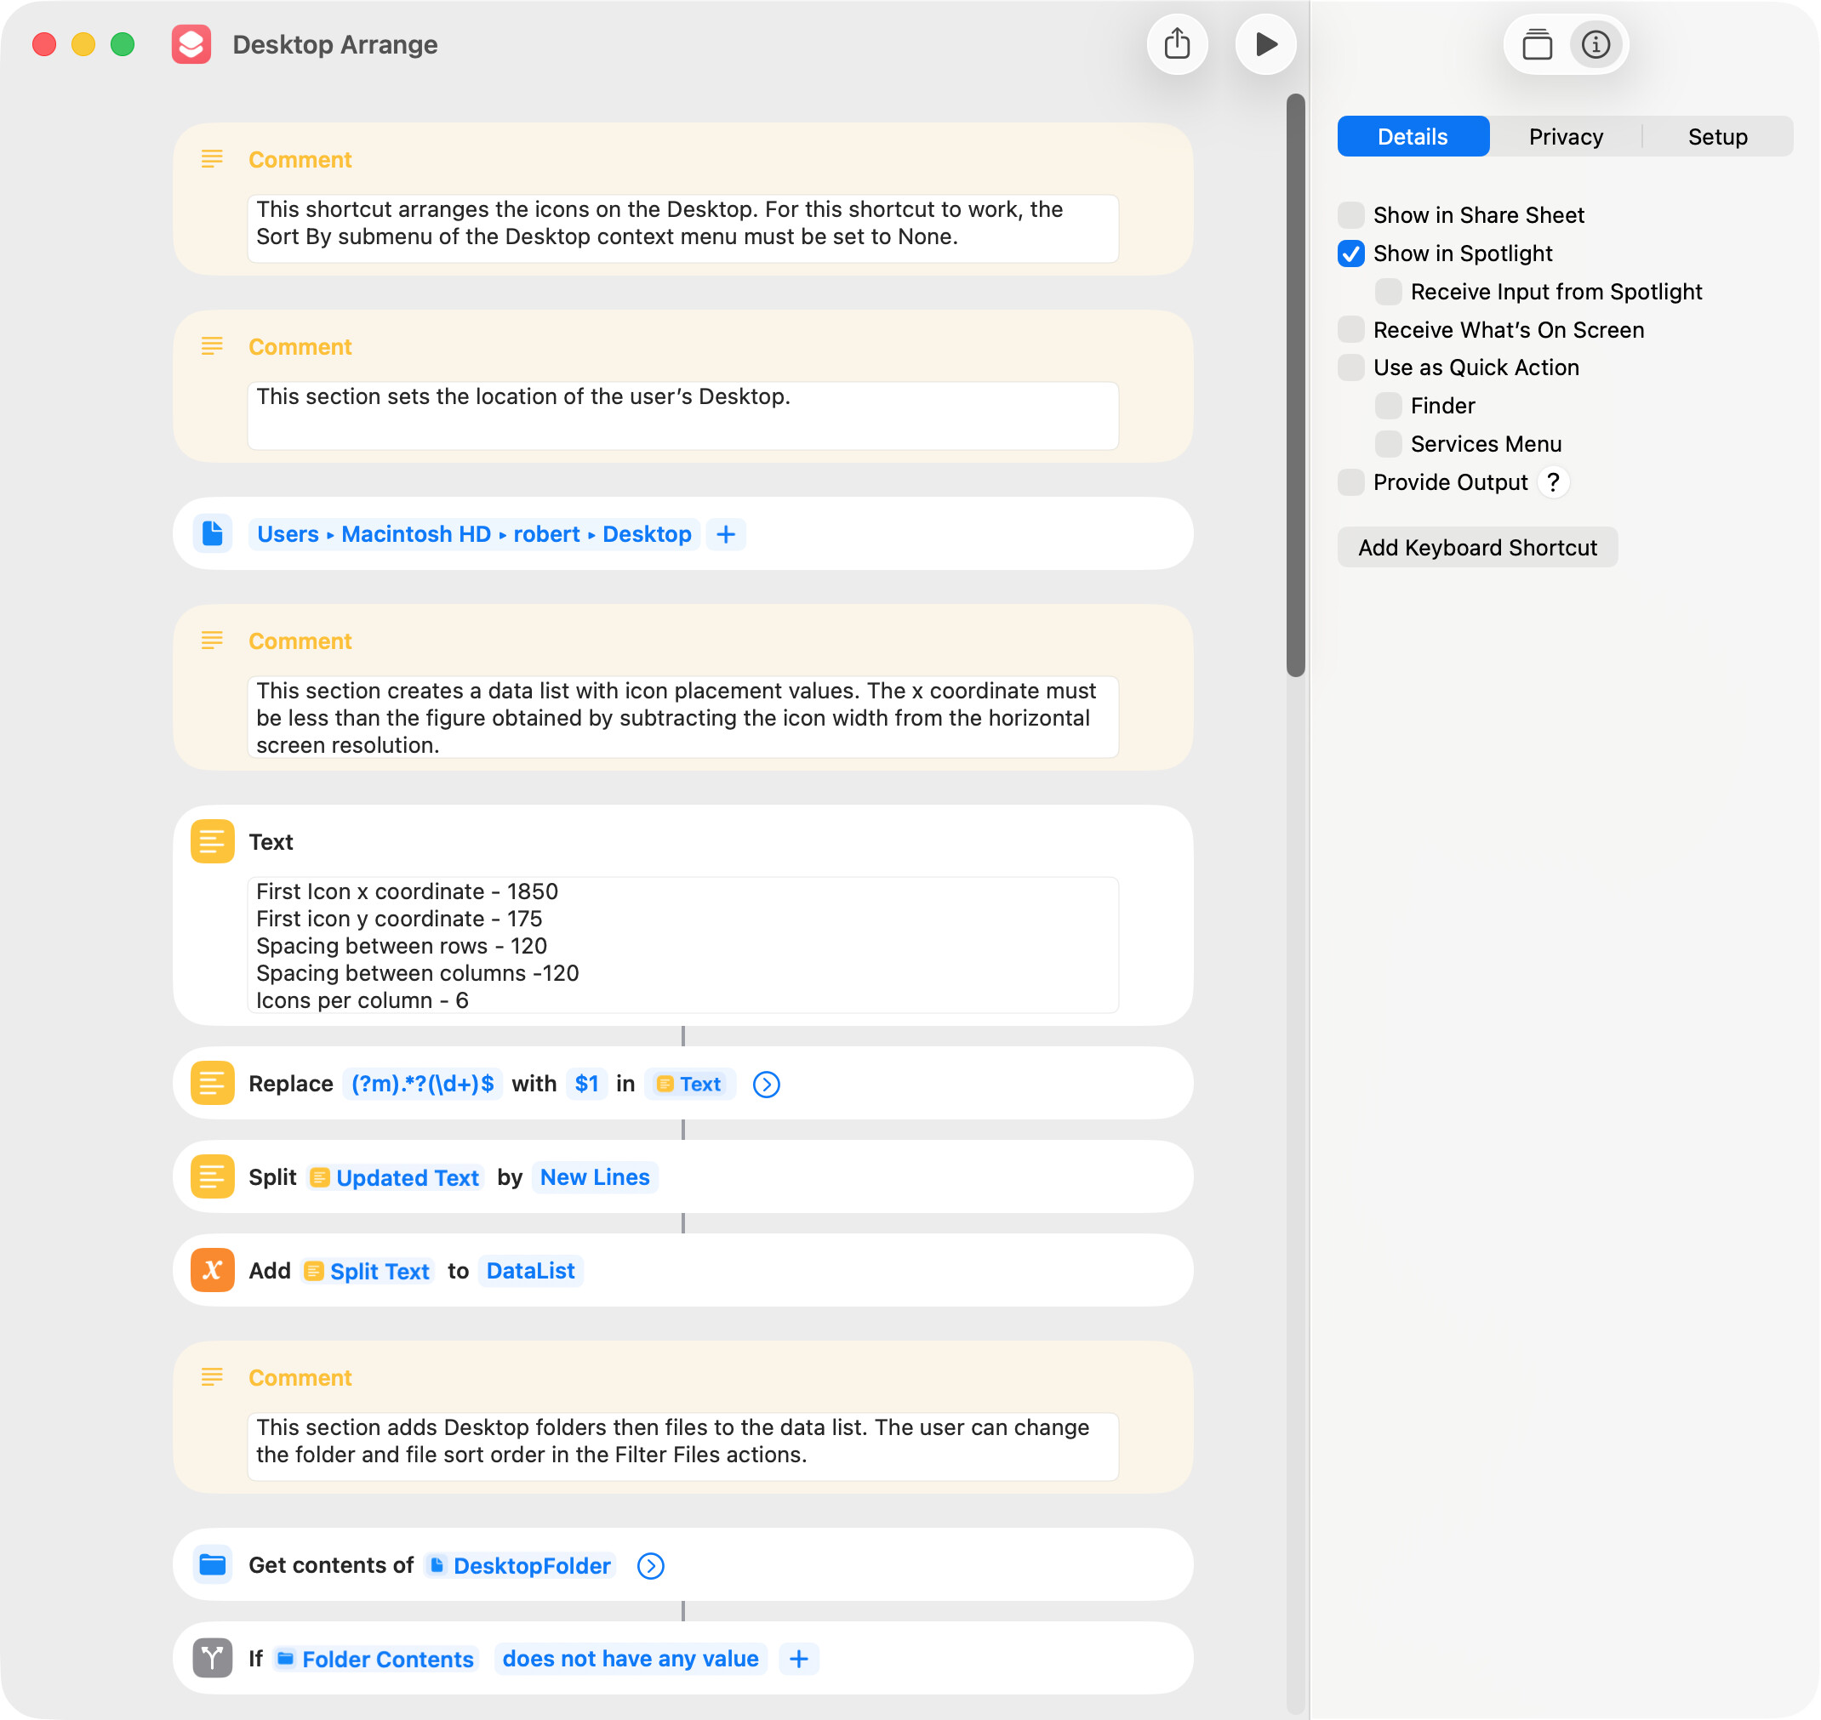Click the Shortcuts app icon by the title
Image resolution: width=1821 pixels, height=1720 pixels.
(x=191, y=44)
